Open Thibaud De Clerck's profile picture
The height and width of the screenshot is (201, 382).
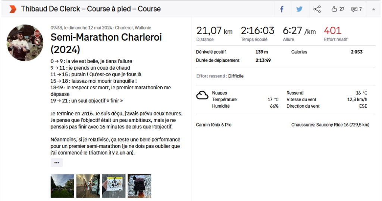[x=22, y=43]
